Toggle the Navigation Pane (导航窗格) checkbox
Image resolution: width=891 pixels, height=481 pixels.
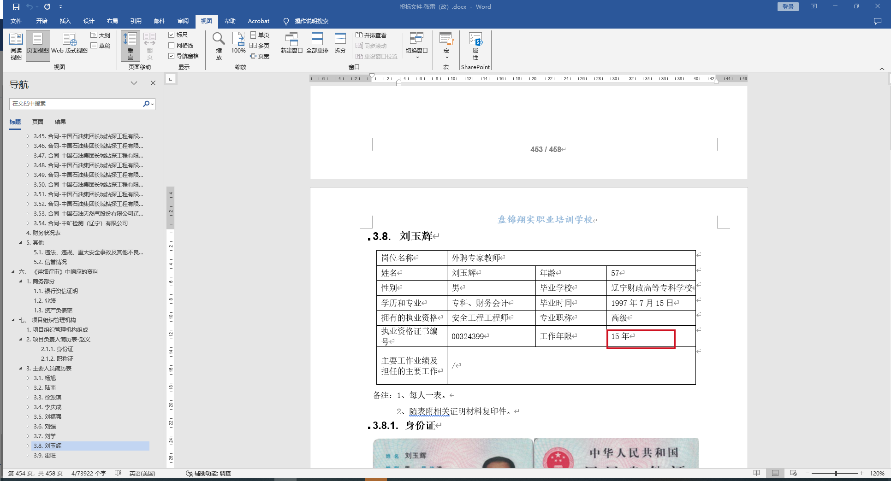coord(172,56)
